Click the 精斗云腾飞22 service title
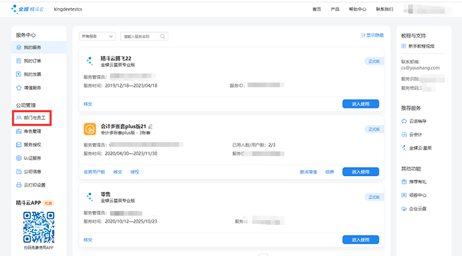The width and height of the screenshot is (462, 256). click(x=115, y=58)
